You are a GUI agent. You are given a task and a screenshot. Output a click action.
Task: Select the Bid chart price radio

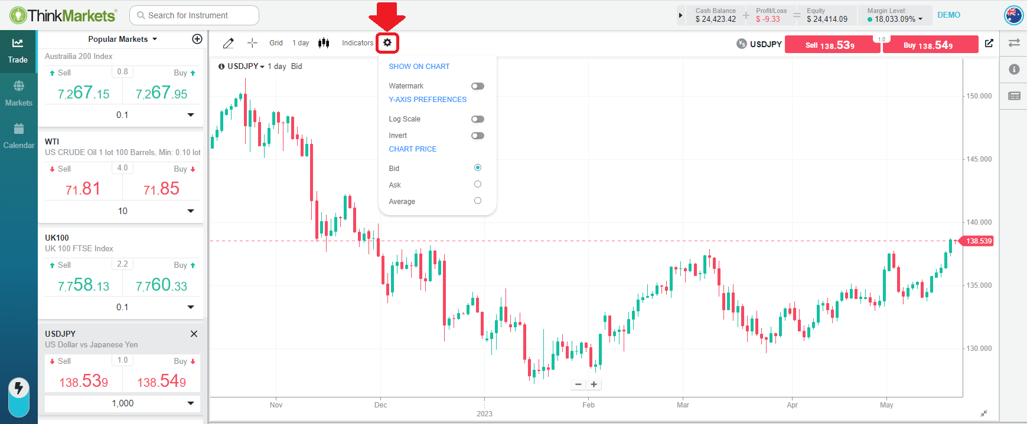[478, 168]
